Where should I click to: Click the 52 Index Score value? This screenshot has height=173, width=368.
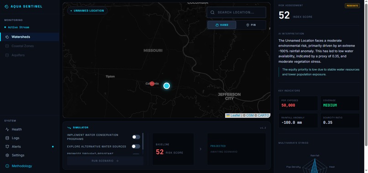[284, 15]
